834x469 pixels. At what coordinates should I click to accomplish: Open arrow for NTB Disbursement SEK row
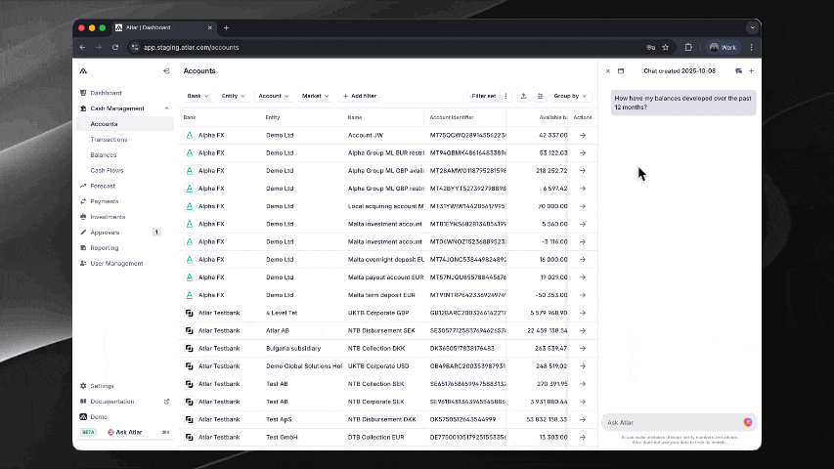tap(583, 331)
